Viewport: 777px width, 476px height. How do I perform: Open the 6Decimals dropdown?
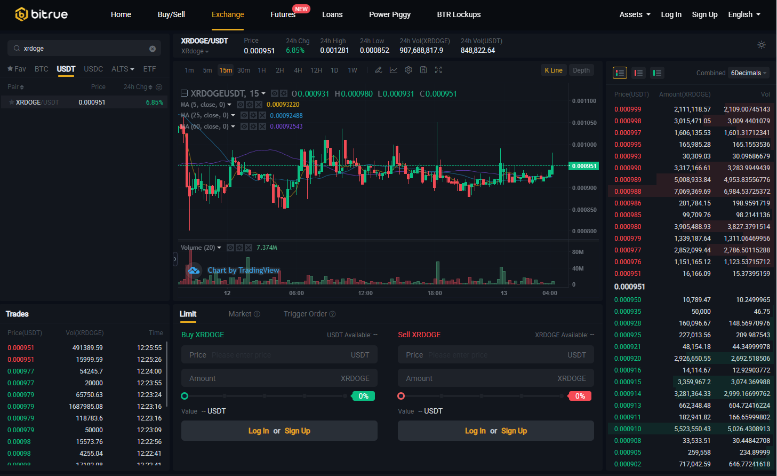click(x=749, y=73)
